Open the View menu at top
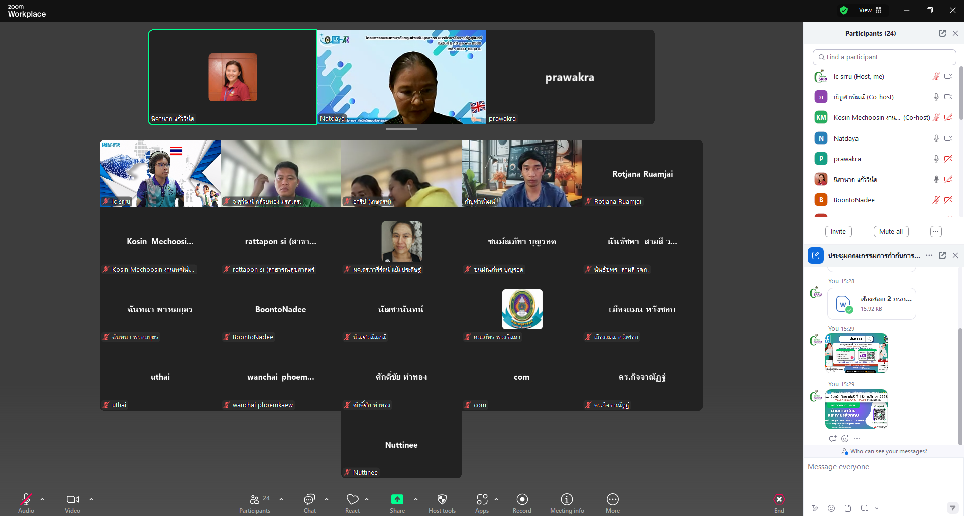 point(870,10)
